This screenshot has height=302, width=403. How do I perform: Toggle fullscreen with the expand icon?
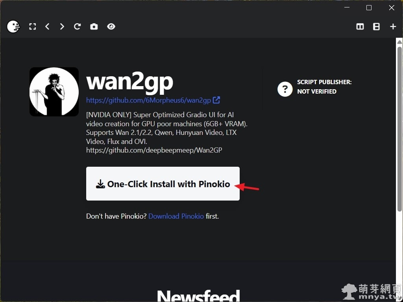(33, 26)
